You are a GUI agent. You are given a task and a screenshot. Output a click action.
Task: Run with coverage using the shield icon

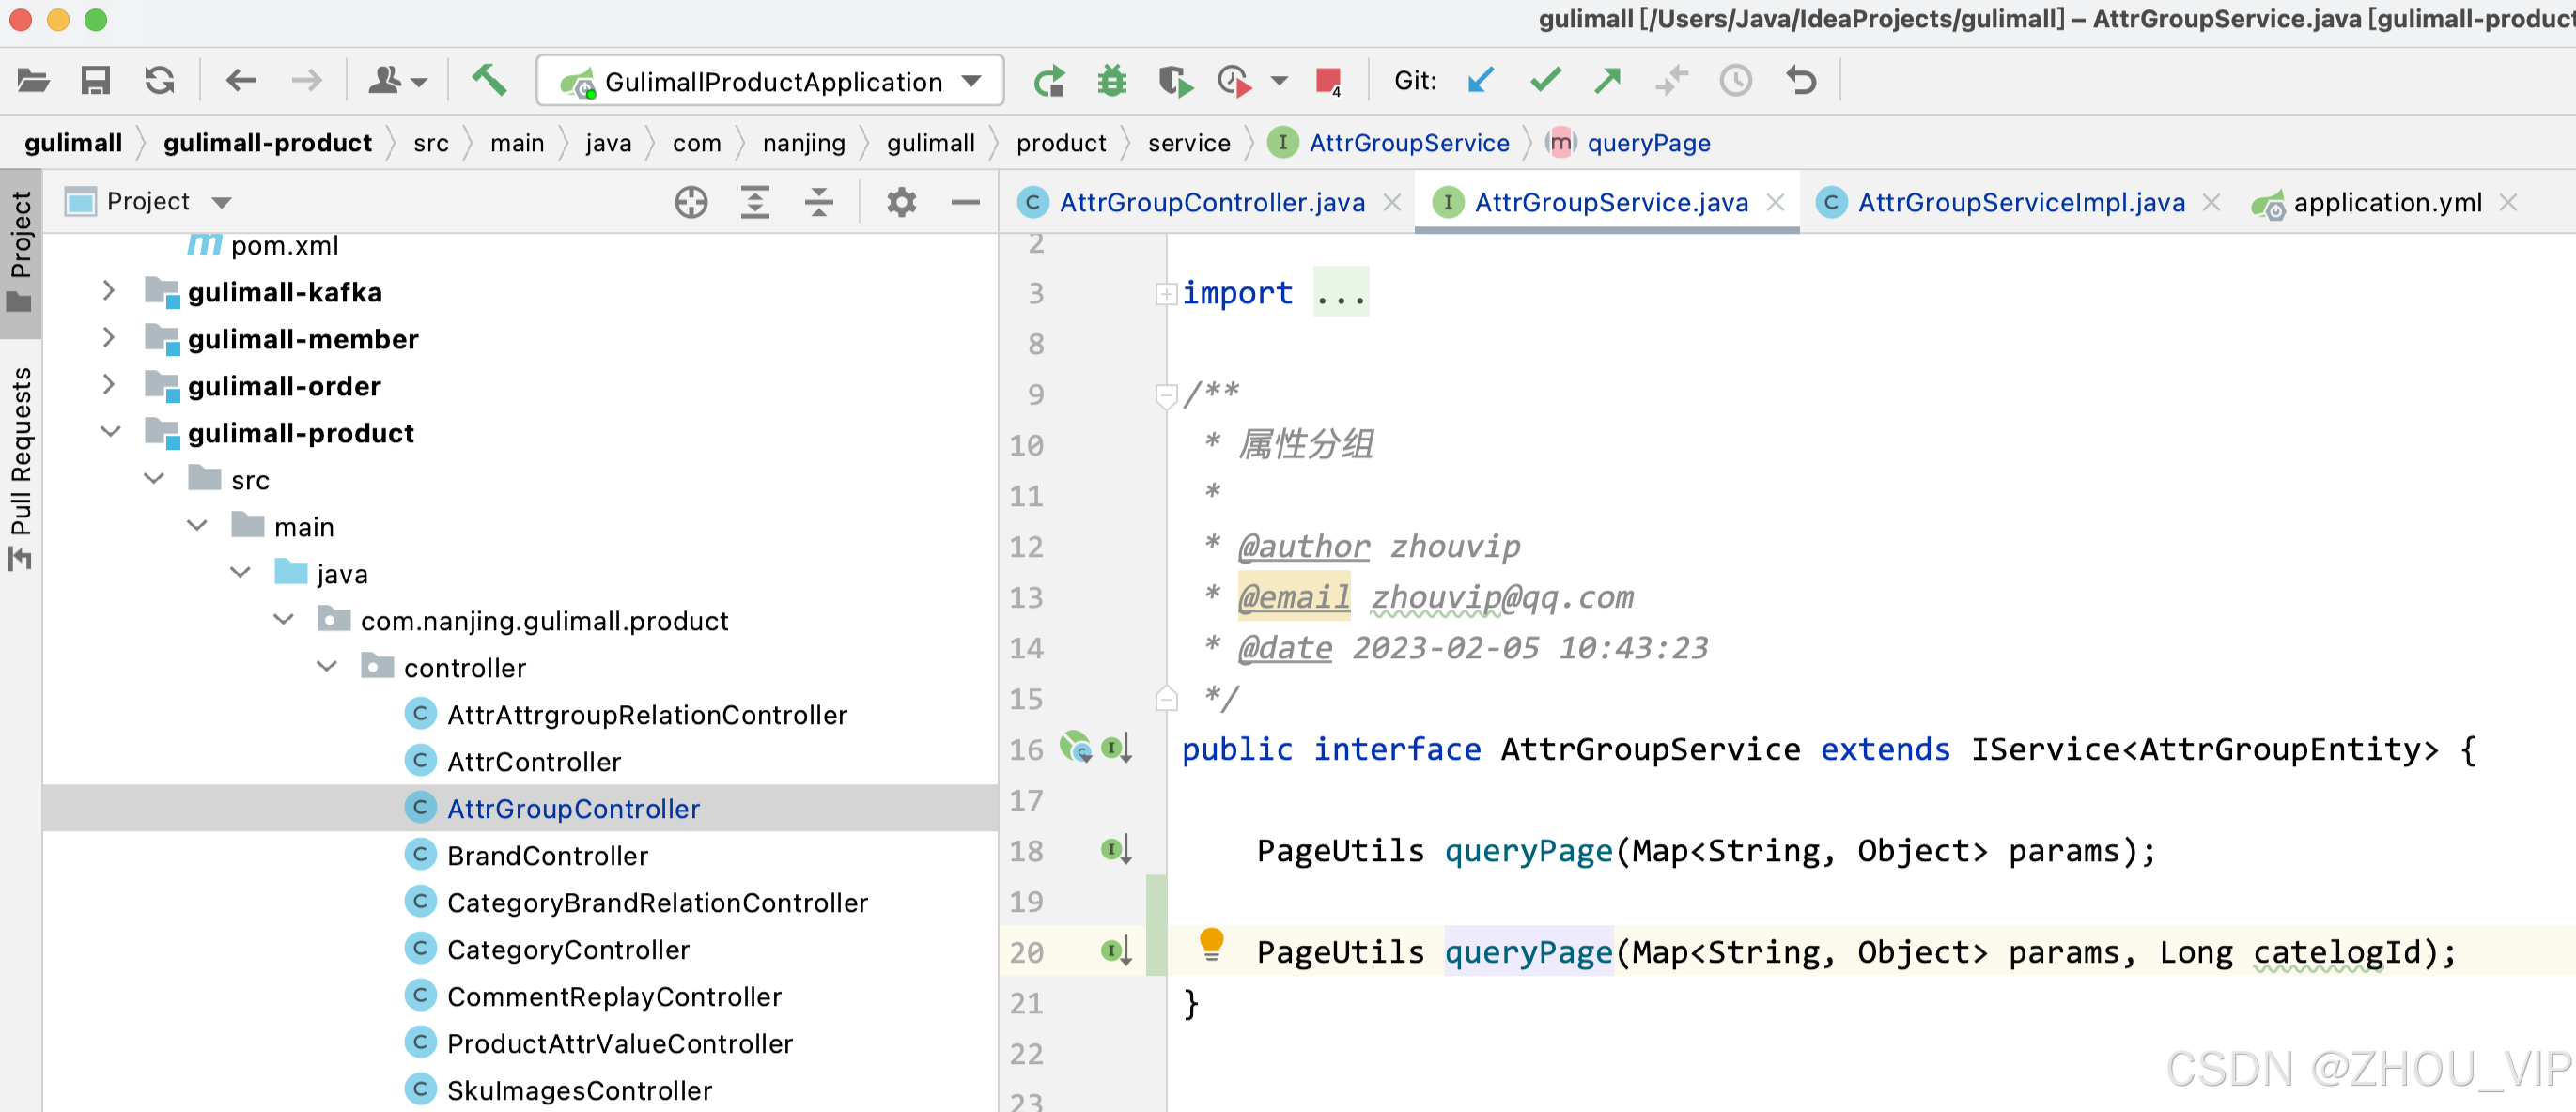pyautogui.click(x=1175, y=80)
